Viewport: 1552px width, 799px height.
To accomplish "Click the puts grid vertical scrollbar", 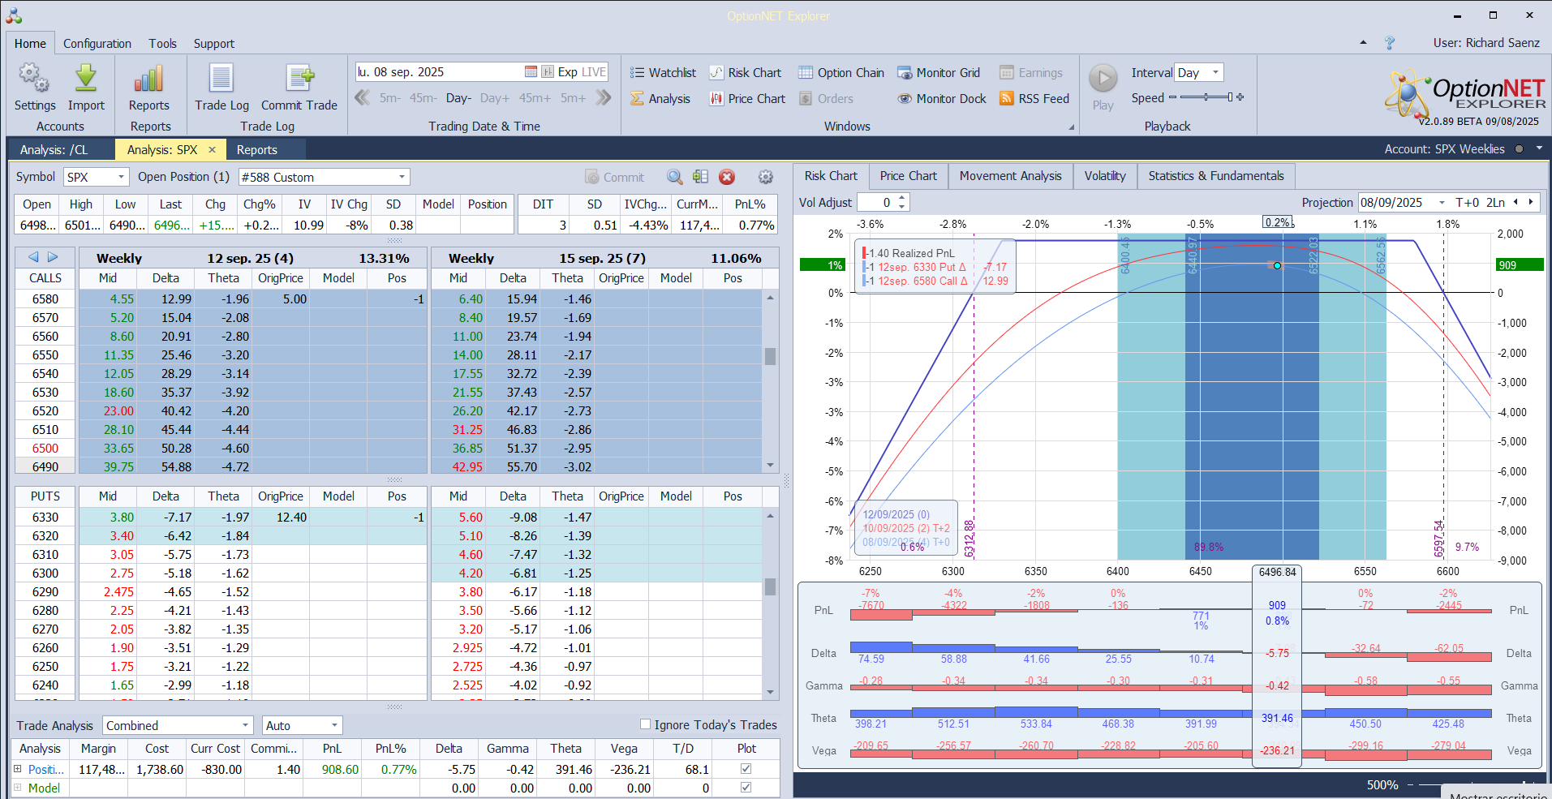I will coord(770,604).
